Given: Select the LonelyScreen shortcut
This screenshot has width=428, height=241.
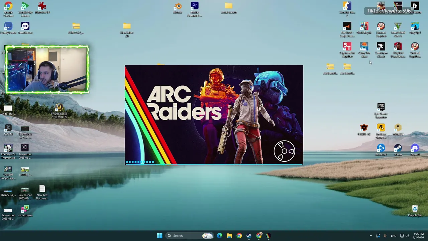Looking at the screenshot, I should (x=8, y=28).
